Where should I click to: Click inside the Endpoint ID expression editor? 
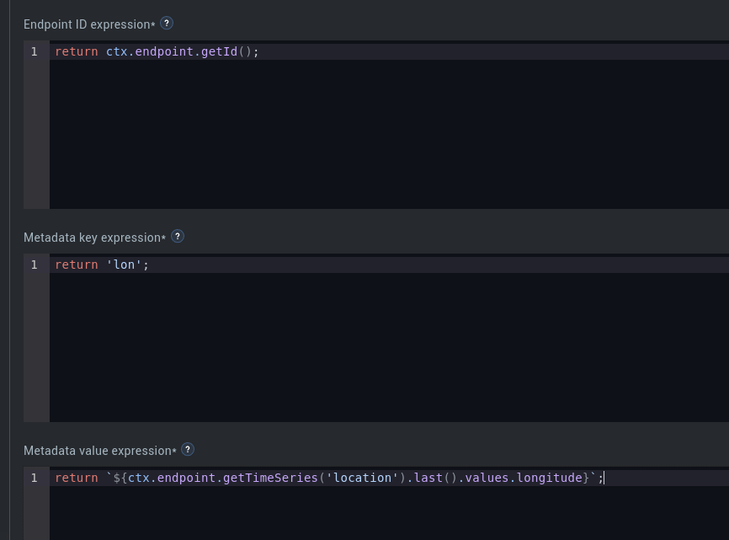(389, 125)
